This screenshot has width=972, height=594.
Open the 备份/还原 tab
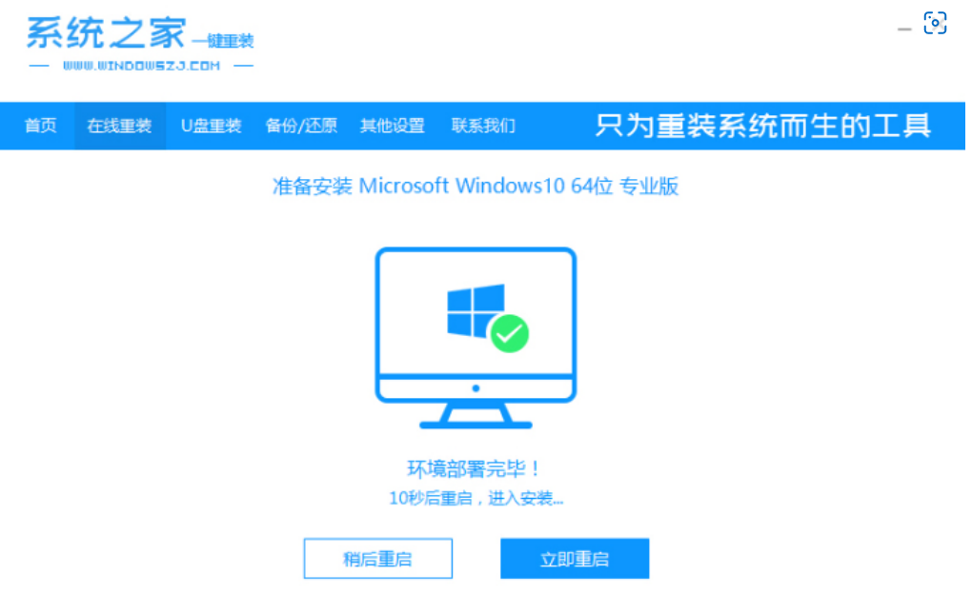(301, 126)
